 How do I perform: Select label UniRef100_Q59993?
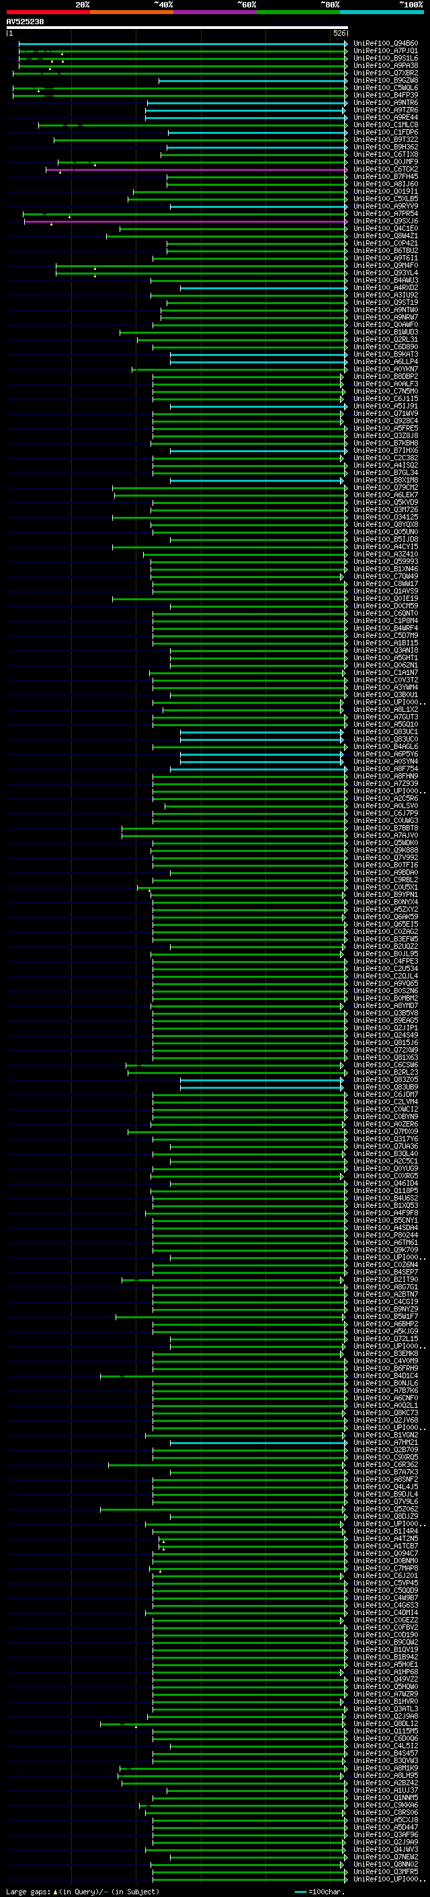386,562
